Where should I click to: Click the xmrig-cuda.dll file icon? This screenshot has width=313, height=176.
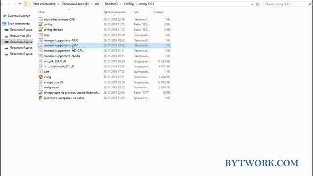click(40, 82)
